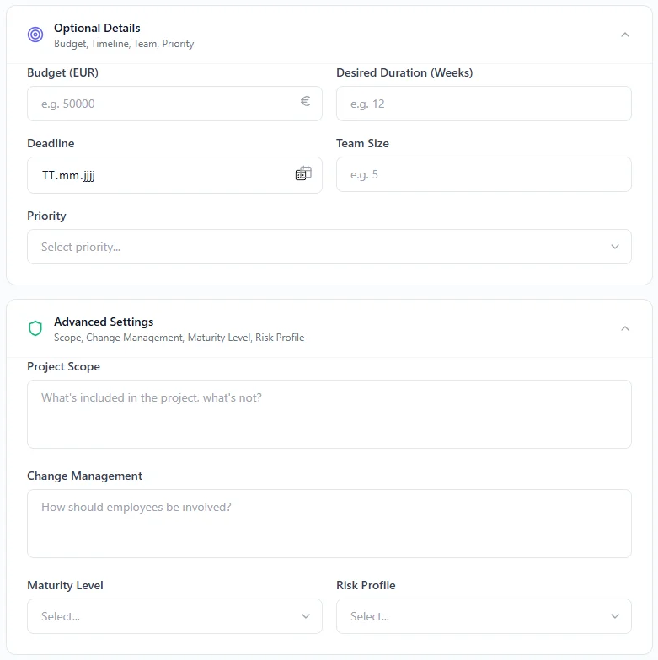Click the Advanced Settings heading
This screenshot has width=658, height=660.
tap(104, 322)
